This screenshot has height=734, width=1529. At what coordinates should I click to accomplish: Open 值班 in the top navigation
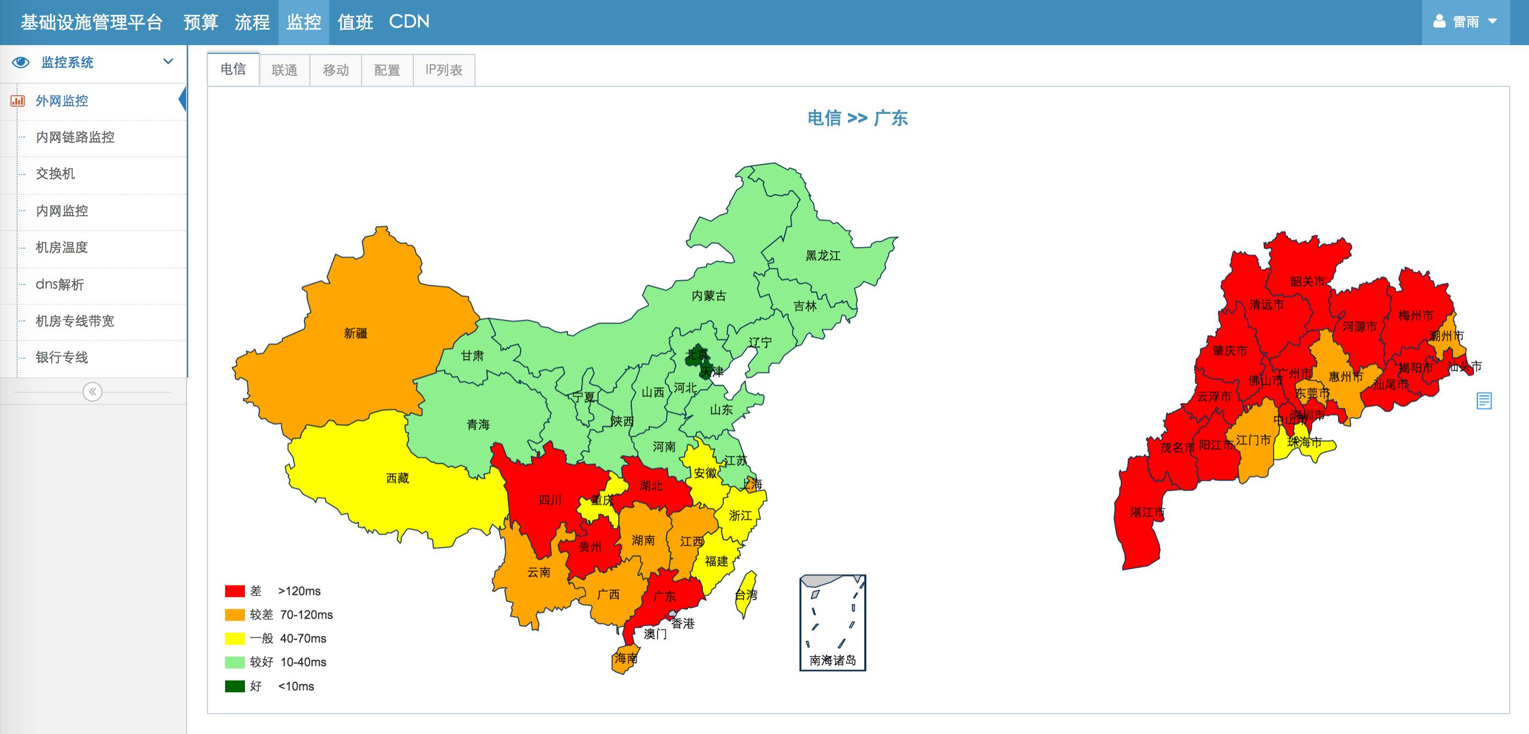tap(355, 22)
